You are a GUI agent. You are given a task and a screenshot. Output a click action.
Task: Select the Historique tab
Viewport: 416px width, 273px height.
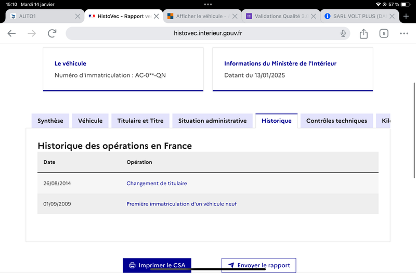[277, 121]
